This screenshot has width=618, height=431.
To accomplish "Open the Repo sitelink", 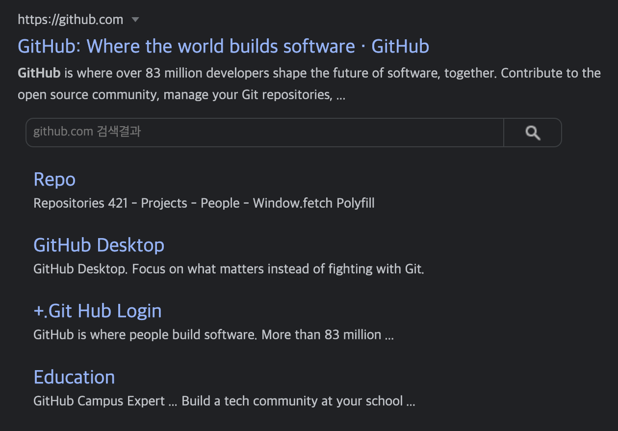I will (x=54, y=179).
